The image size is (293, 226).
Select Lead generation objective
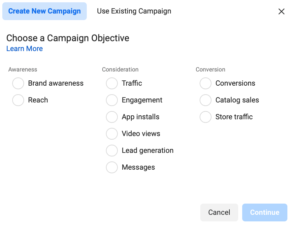(112, 151)
